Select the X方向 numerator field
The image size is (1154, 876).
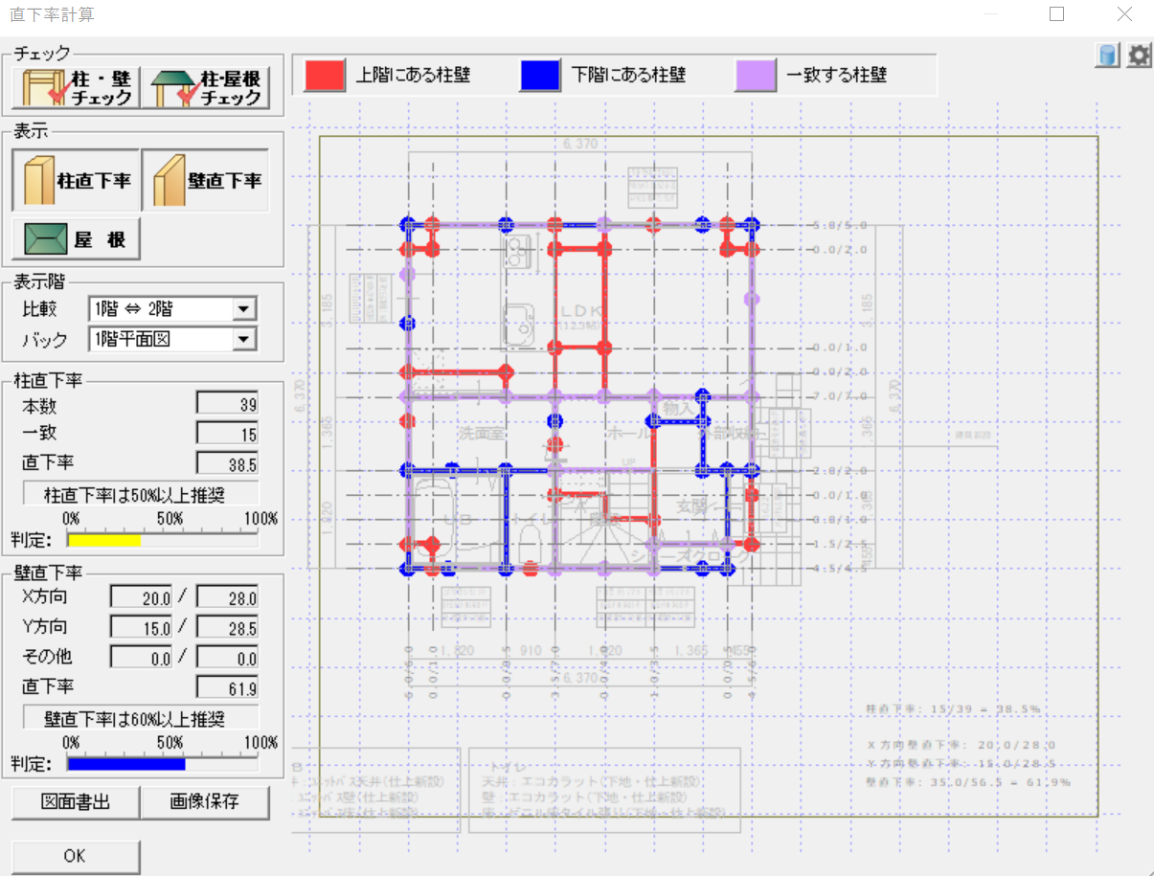coord(141,598)
